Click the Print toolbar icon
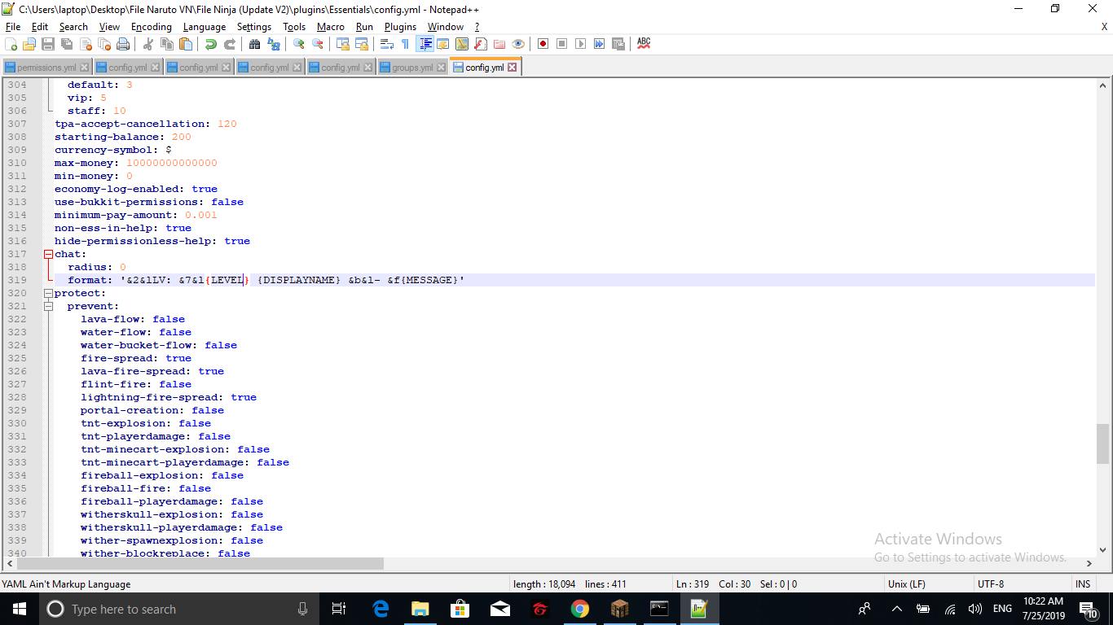 (x=123, y=44)
